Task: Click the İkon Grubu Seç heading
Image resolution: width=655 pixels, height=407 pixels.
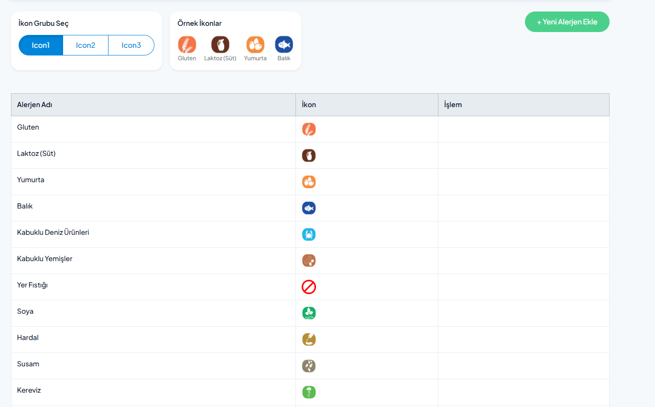Action: tap(44, 23)
